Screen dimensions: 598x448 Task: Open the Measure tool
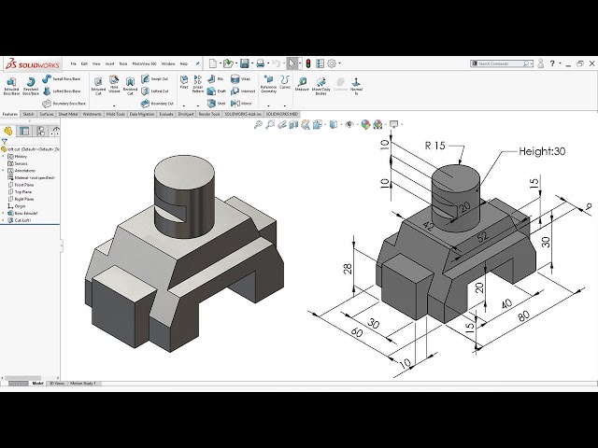pos(302,84)
